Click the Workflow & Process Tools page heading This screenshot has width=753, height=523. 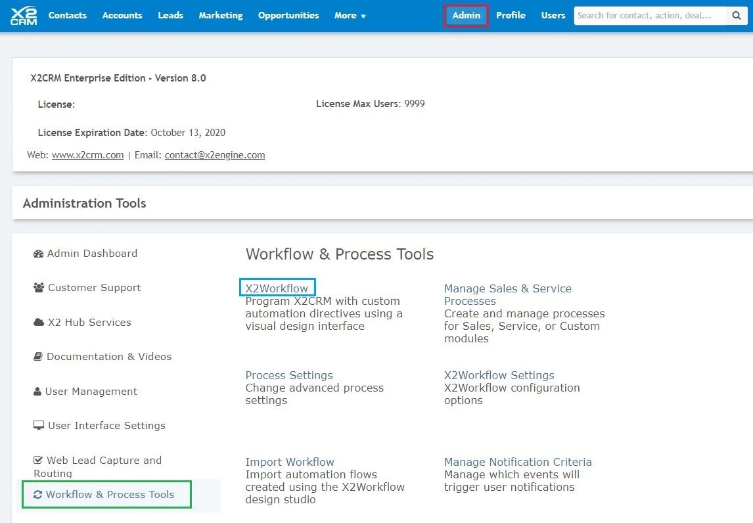340,254
